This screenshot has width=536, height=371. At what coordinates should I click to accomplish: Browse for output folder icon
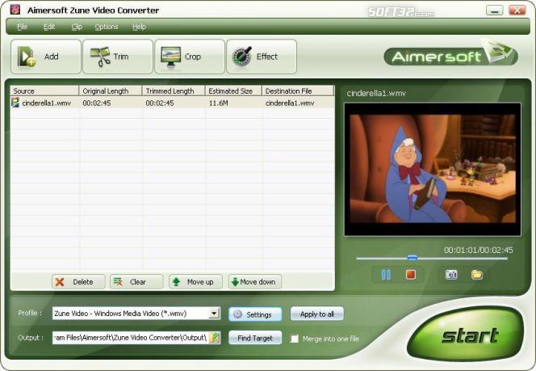click(215, 338)
